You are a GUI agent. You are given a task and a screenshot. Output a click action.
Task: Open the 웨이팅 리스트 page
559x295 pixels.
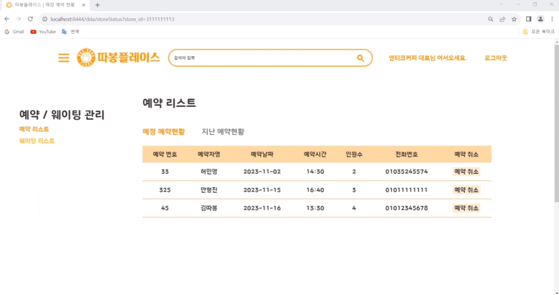(x=37, y=141)
